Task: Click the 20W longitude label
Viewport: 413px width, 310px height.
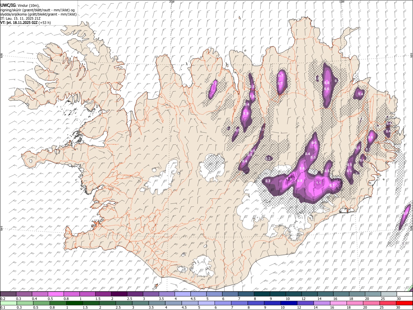Action: (x=172, y=2)
